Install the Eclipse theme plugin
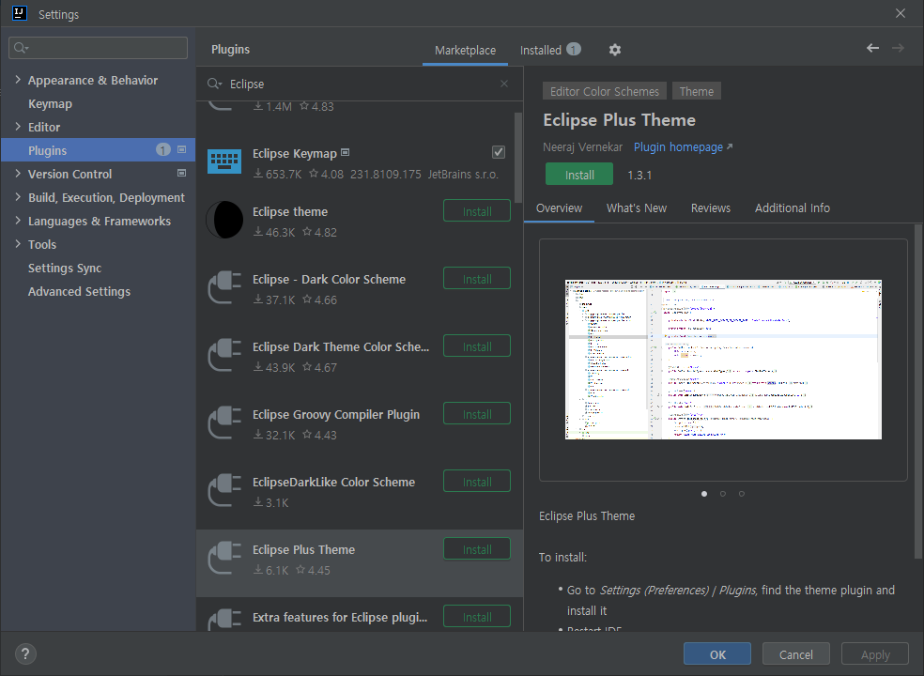This screenshot has height=676, width=924. pyautogui.click(x=477, y=211)
